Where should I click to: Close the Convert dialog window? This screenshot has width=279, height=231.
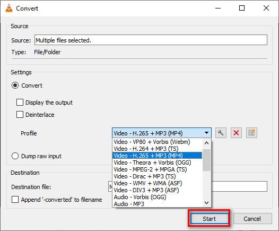[266, 8]
